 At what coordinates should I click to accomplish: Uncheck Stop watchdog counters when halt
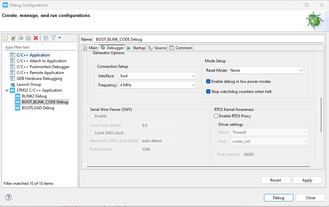(x=208, y=92)
